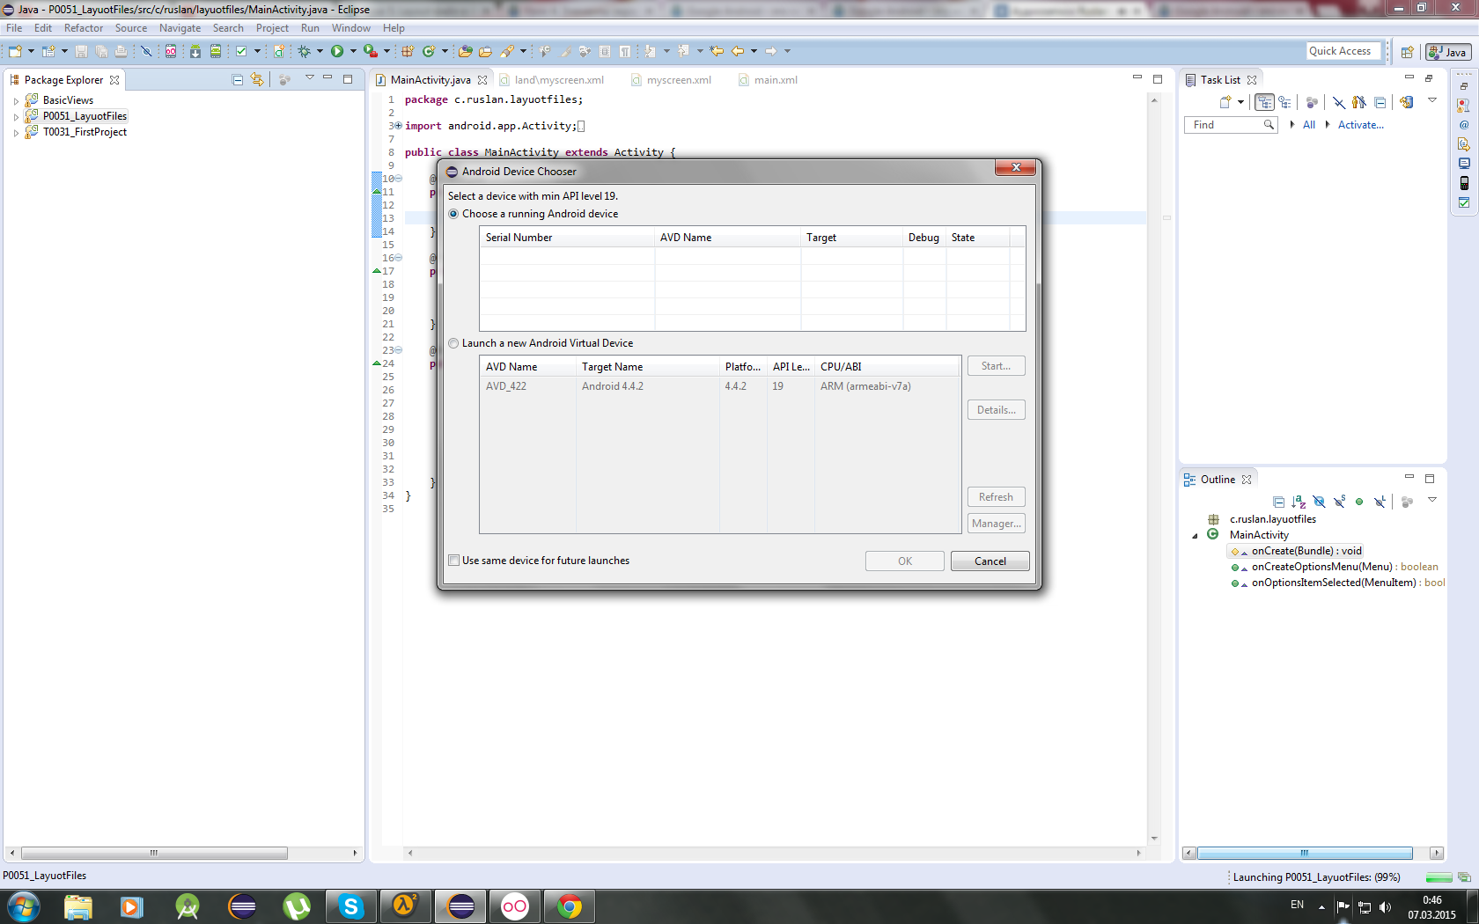Open the File menu
This screenshot has height=924, width=1479.
click(x=14, y=28)
